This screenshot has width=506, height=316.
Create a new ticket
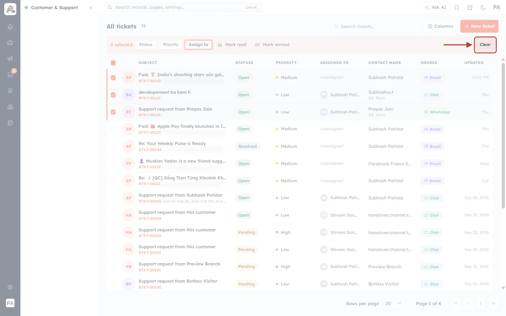479,26
